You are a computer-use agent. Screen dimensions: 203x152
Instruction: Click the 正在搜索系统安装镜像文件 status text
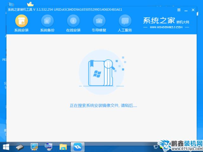103,105
